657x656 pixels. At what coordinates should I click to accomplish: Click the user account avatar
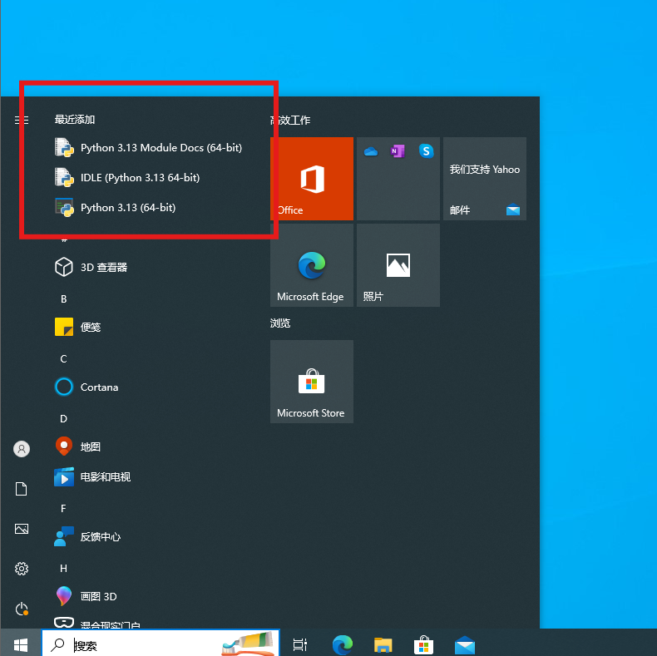(22, 449)
